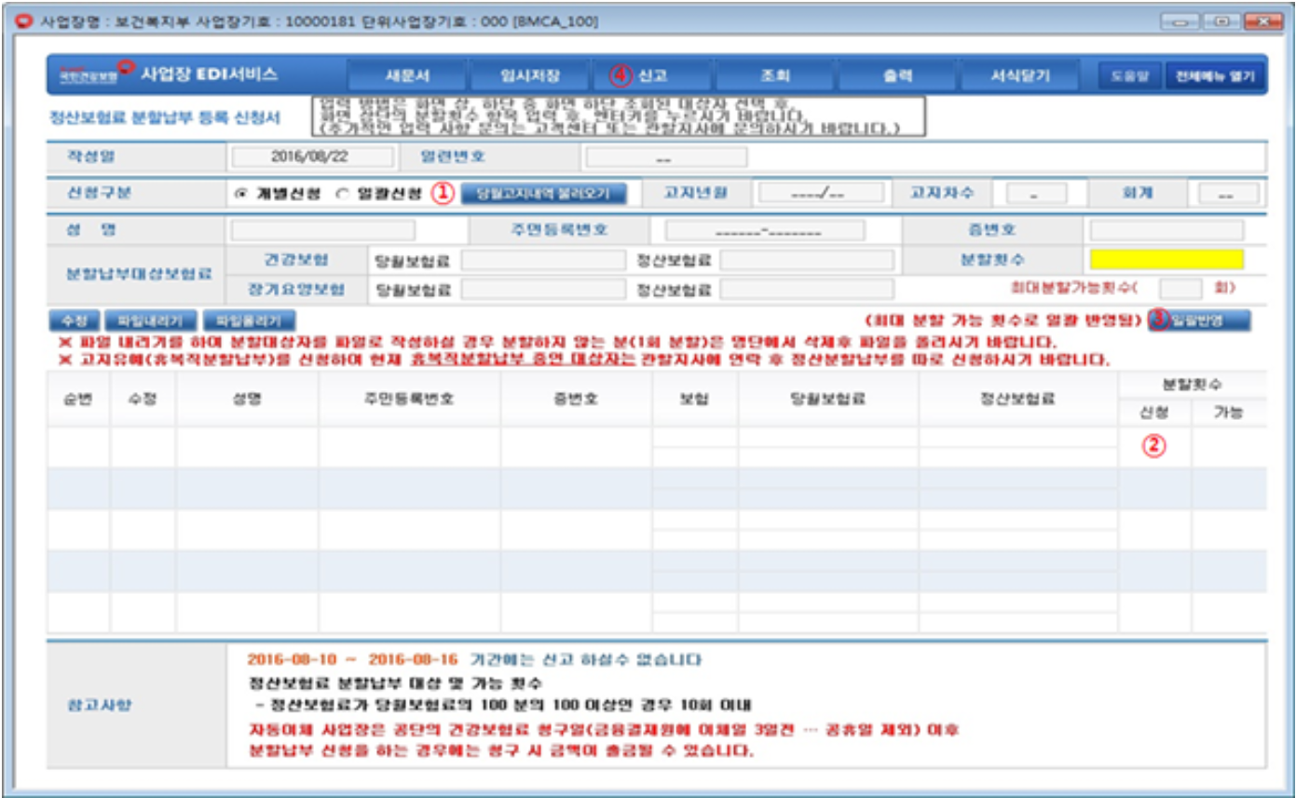Click 전체메뉴 열기 button
Screen dimensions: 1296x798
1215,75
